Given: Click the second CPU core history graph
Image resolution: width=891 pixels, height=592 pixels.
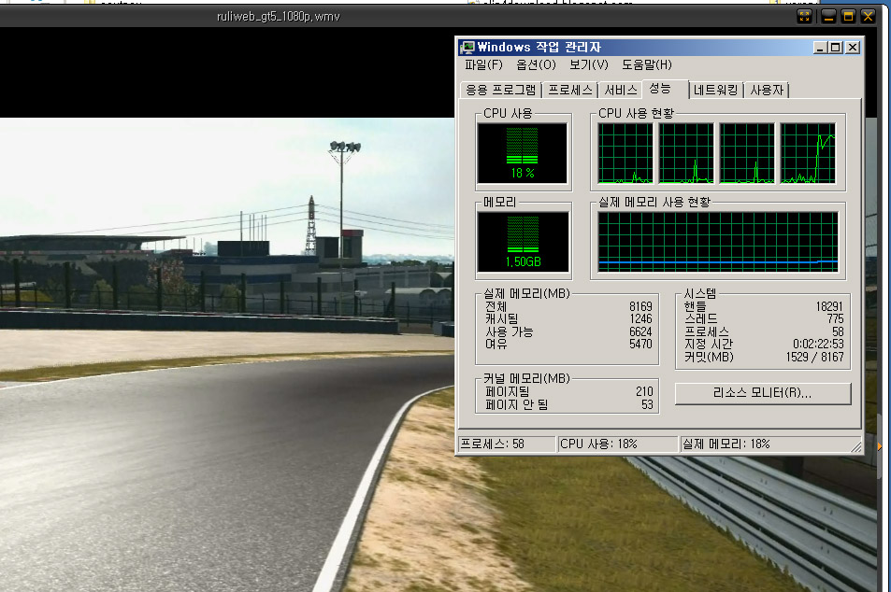Looking at the screenshot, I should [686, 153].
